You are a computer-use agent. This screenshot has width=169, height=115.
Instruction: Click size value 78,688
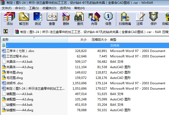coord(82,110)
